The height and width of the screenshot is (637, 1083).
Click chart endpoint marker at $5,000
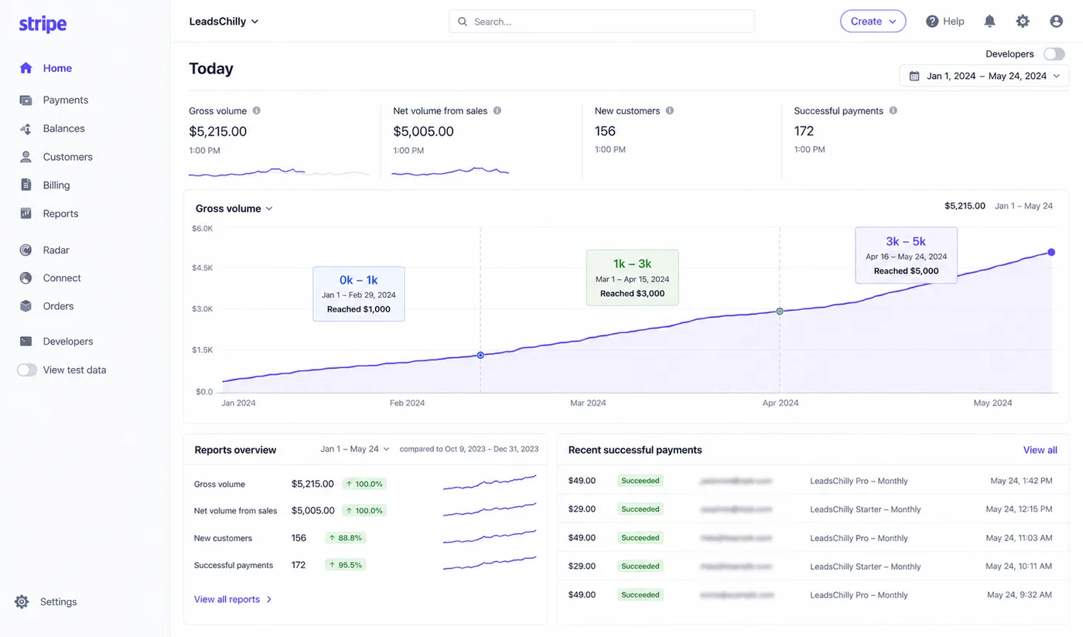(x=1051, y=252)
